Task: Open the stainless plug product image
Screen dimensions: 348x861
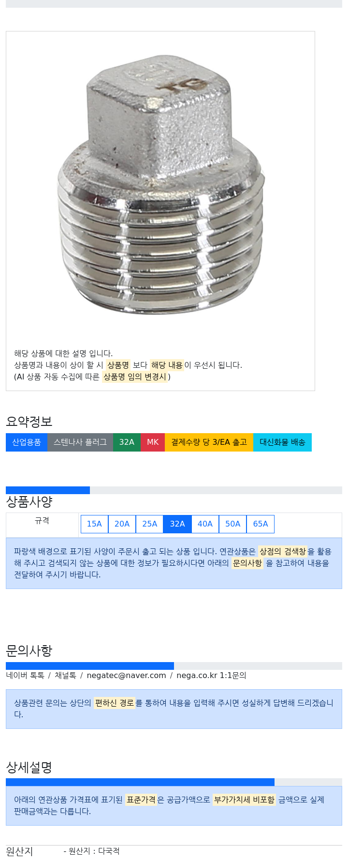Action: coord(161,187)
